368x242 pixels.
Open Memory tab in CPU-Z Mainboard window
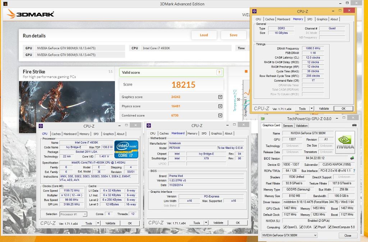pyautogui.click(x=192, y=133)
